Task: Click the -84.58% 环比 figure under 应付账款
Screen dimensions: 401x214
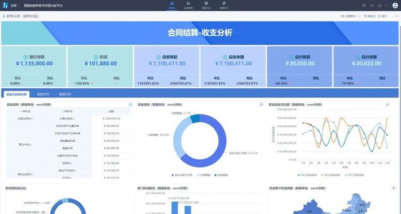Action: point(281,83)
